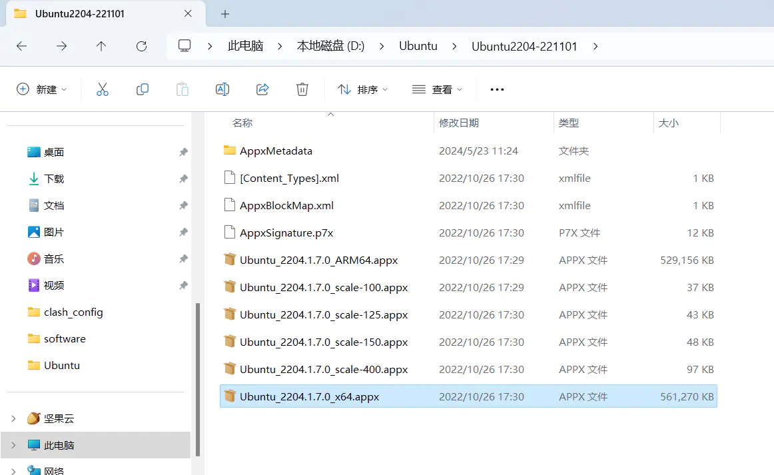The width and height of the screenshot is (774, 475).
Task: Unpin 视频 using its pin icon
Action: [184, 285]
